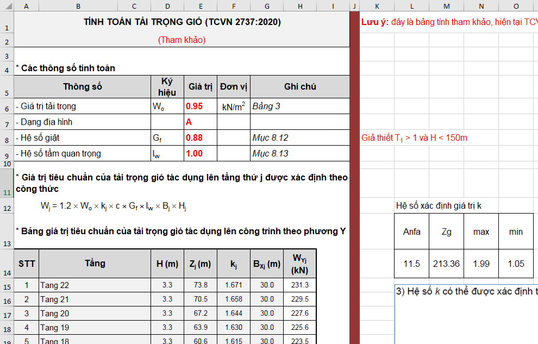Select the min value cell 1.05
538x344 pixels.
[x=516, y=264]
